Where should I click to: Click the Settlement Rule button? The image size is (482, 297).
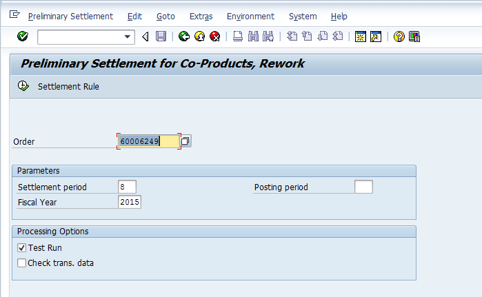coord(68,87)
